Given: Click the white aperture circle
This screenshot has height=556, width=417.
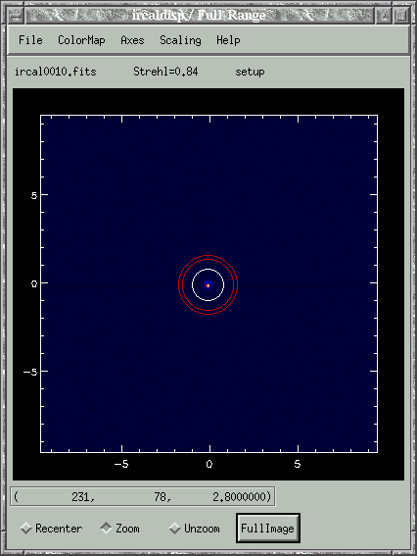Looking at the screenshot, I should pos(208,269).
